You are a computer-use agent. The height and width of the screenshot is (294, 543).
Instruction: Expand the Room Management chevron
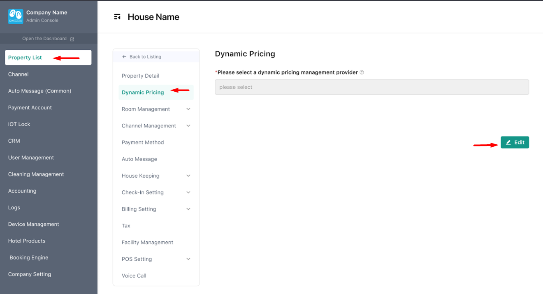(x=188, y=109)
